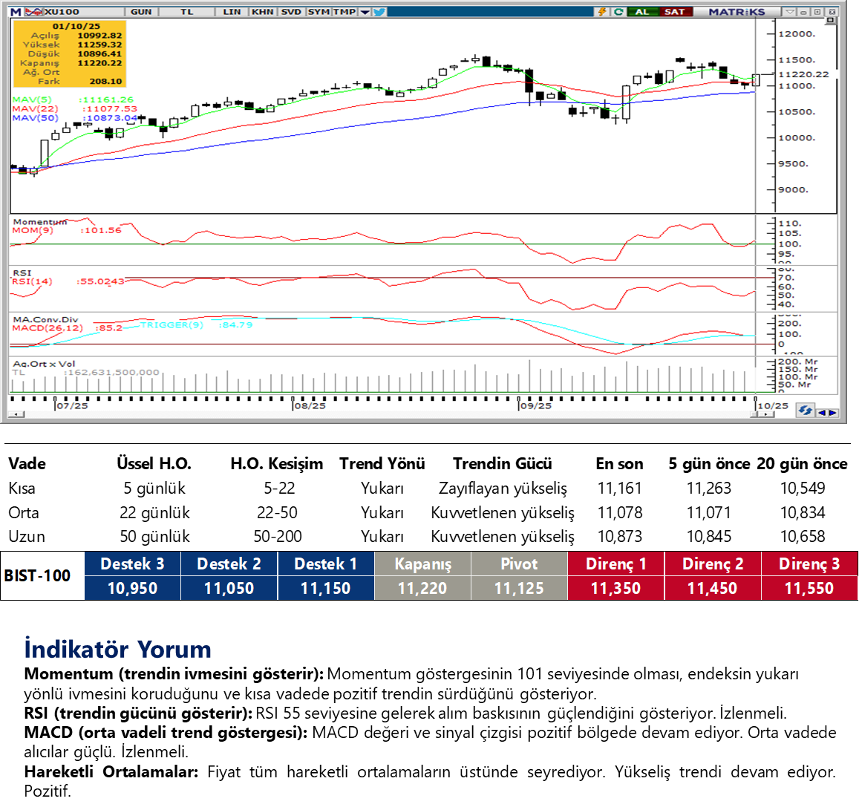Open the GUN period selector

[x=141, y=12]
